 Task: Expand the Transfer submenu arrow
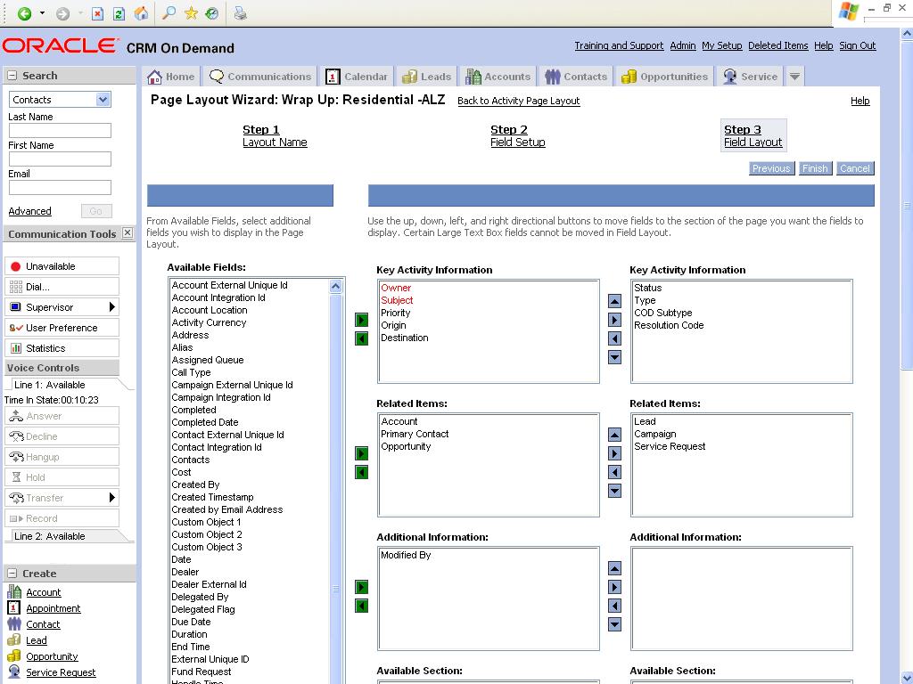112,498
